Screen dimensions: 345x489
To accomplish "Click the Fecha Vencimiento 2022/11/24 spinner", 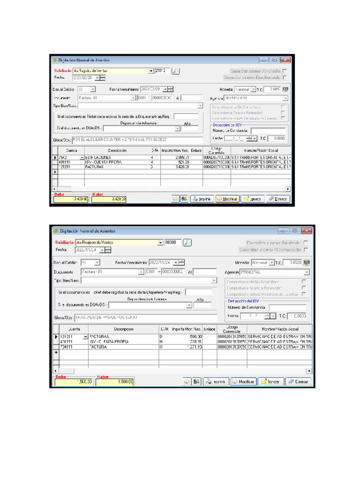I will [x=182, y=263].
